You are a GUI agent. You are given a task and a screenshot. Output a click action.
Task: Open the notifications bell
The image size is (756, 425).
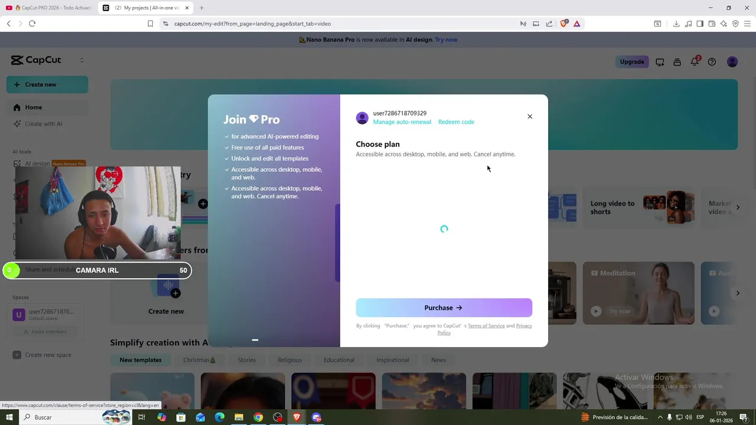click(695, 62)
